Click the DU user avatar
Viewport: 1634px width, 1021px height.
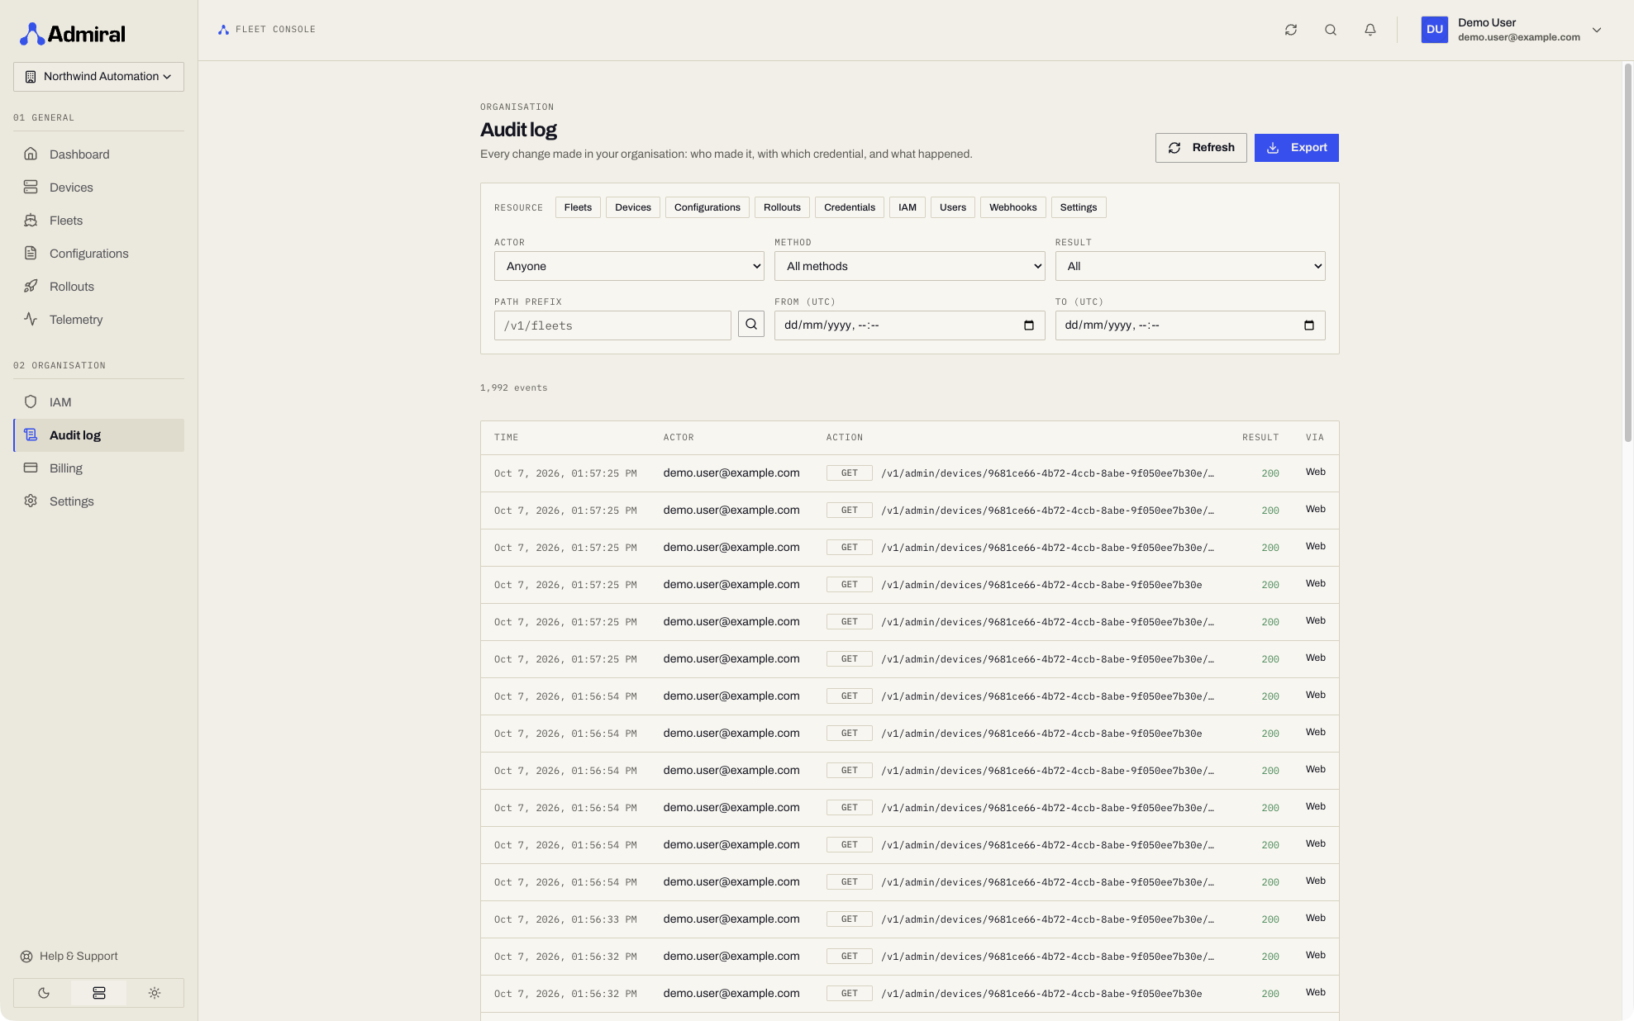[1435, 30]
